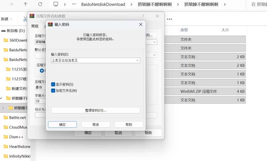Viewport: 267px width, 161px height.
Task: Click 帮助 in the 输入密码 dialog
Action: (129, 124)
